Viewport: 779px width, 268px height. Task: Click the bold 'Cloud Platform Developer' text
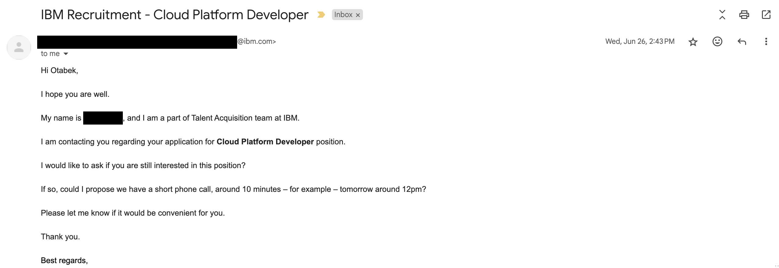(x=265, y=142)
